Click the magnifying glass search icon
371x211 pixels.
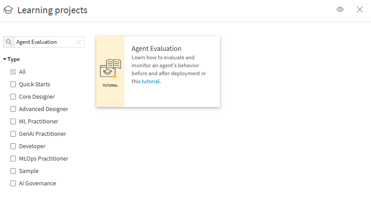pos(9,42)
